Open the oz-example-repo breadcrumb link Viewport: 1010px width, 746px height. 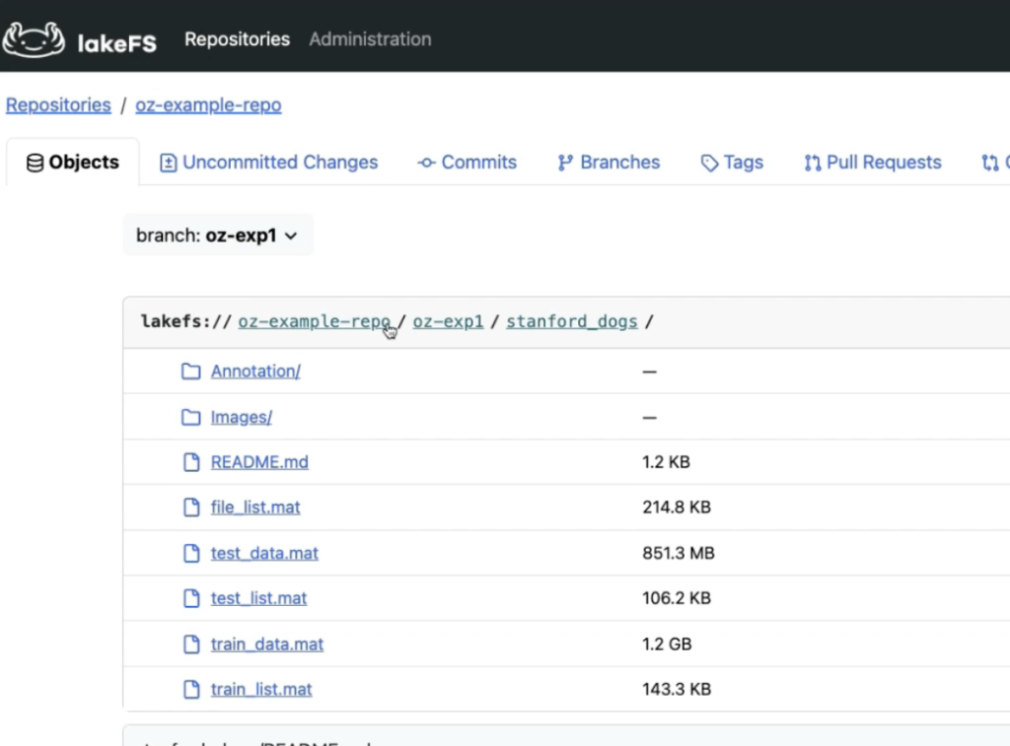208,104
